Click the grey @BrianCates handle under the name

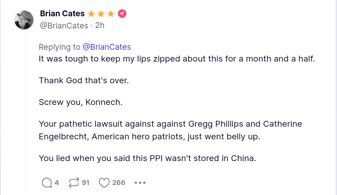point(64,25)
